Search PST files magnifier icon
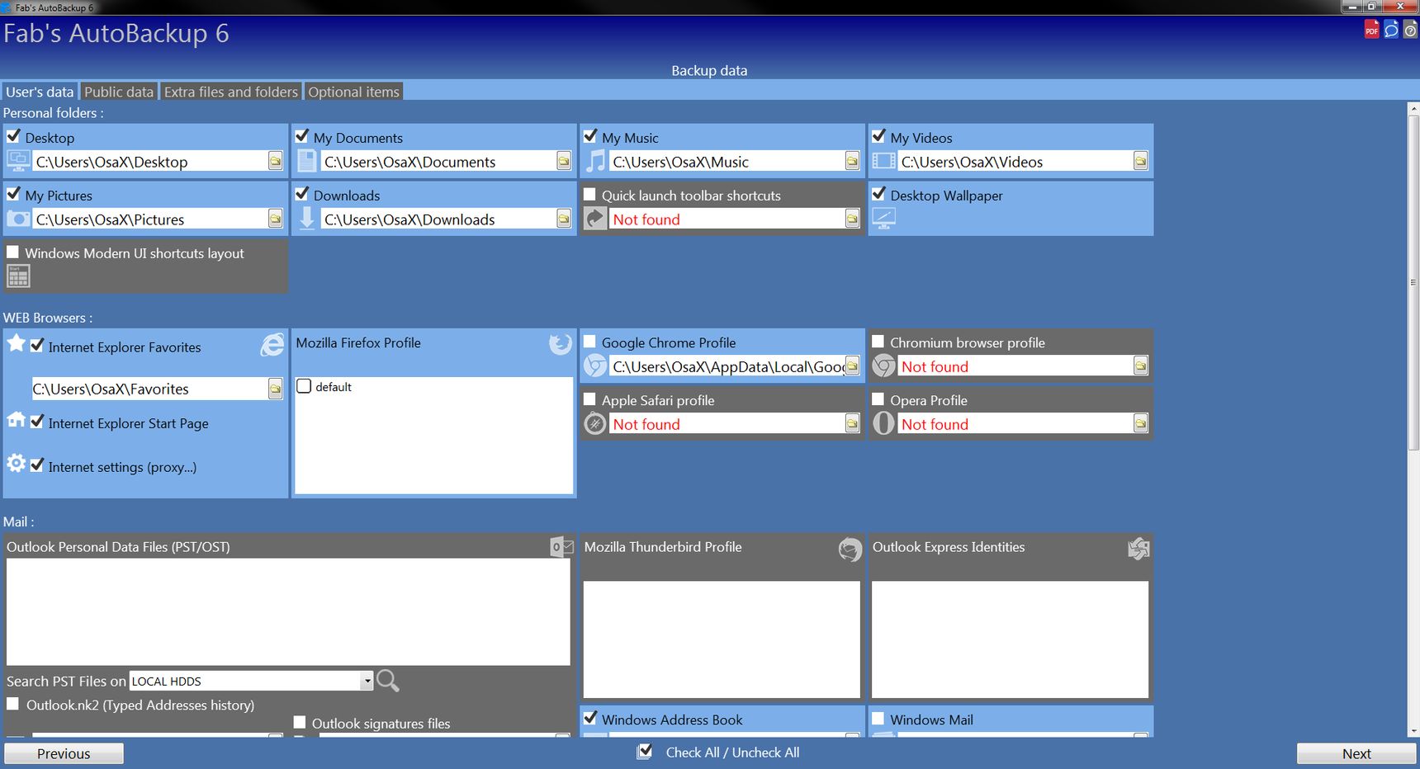 click(387, 681)
